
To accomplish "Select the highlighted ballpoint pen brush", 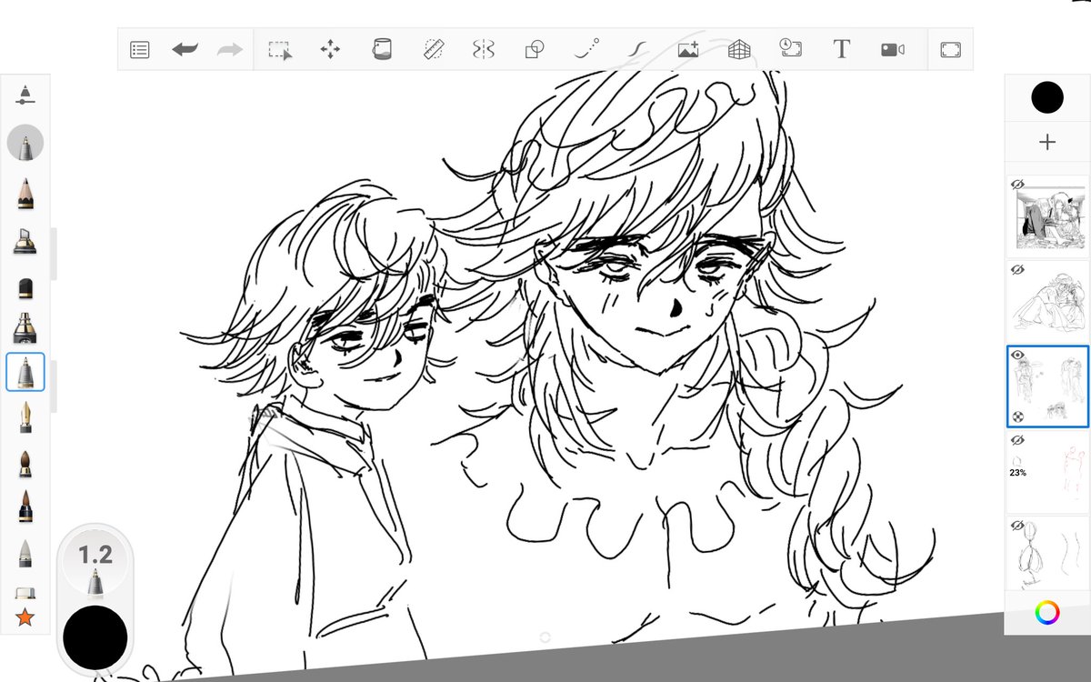I will [x=25, y=373].
